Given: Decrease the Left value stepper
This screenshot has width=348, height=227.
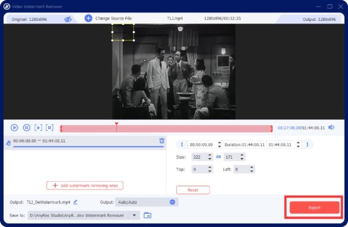Looking at the screenshot, I should (x=252, y=171).
